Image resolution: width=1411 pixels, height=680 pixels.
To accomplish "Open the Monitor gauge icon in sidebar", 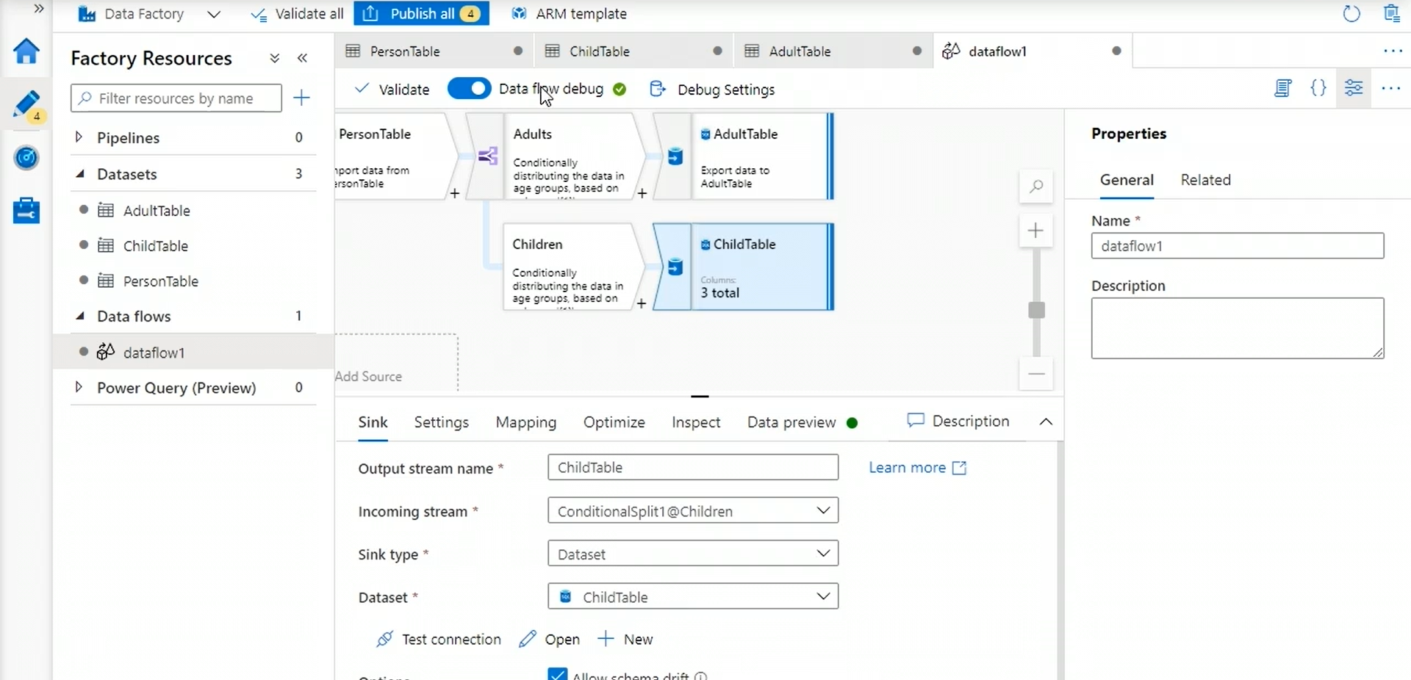I will [x=26, y=157].
